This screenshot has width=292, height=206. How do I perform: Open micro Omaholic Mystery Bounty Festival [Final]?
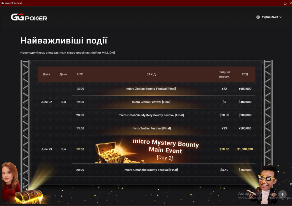[x=151, y=115]
